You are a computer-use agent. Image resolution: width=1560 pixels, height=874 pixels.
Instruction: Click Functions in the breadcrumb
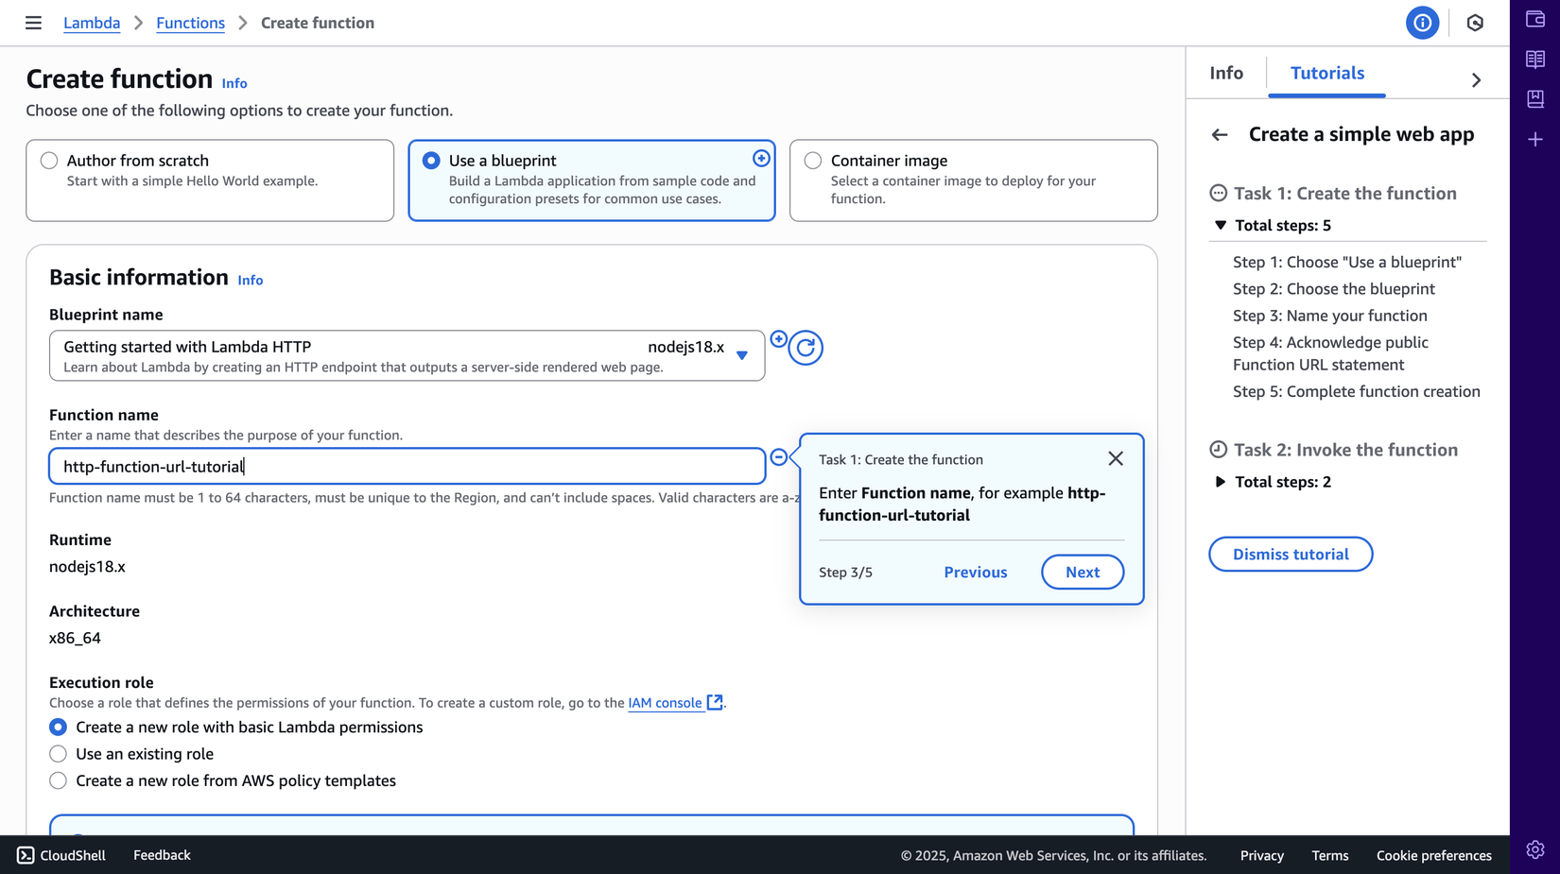pyautogui.click(x=190, y=23)
